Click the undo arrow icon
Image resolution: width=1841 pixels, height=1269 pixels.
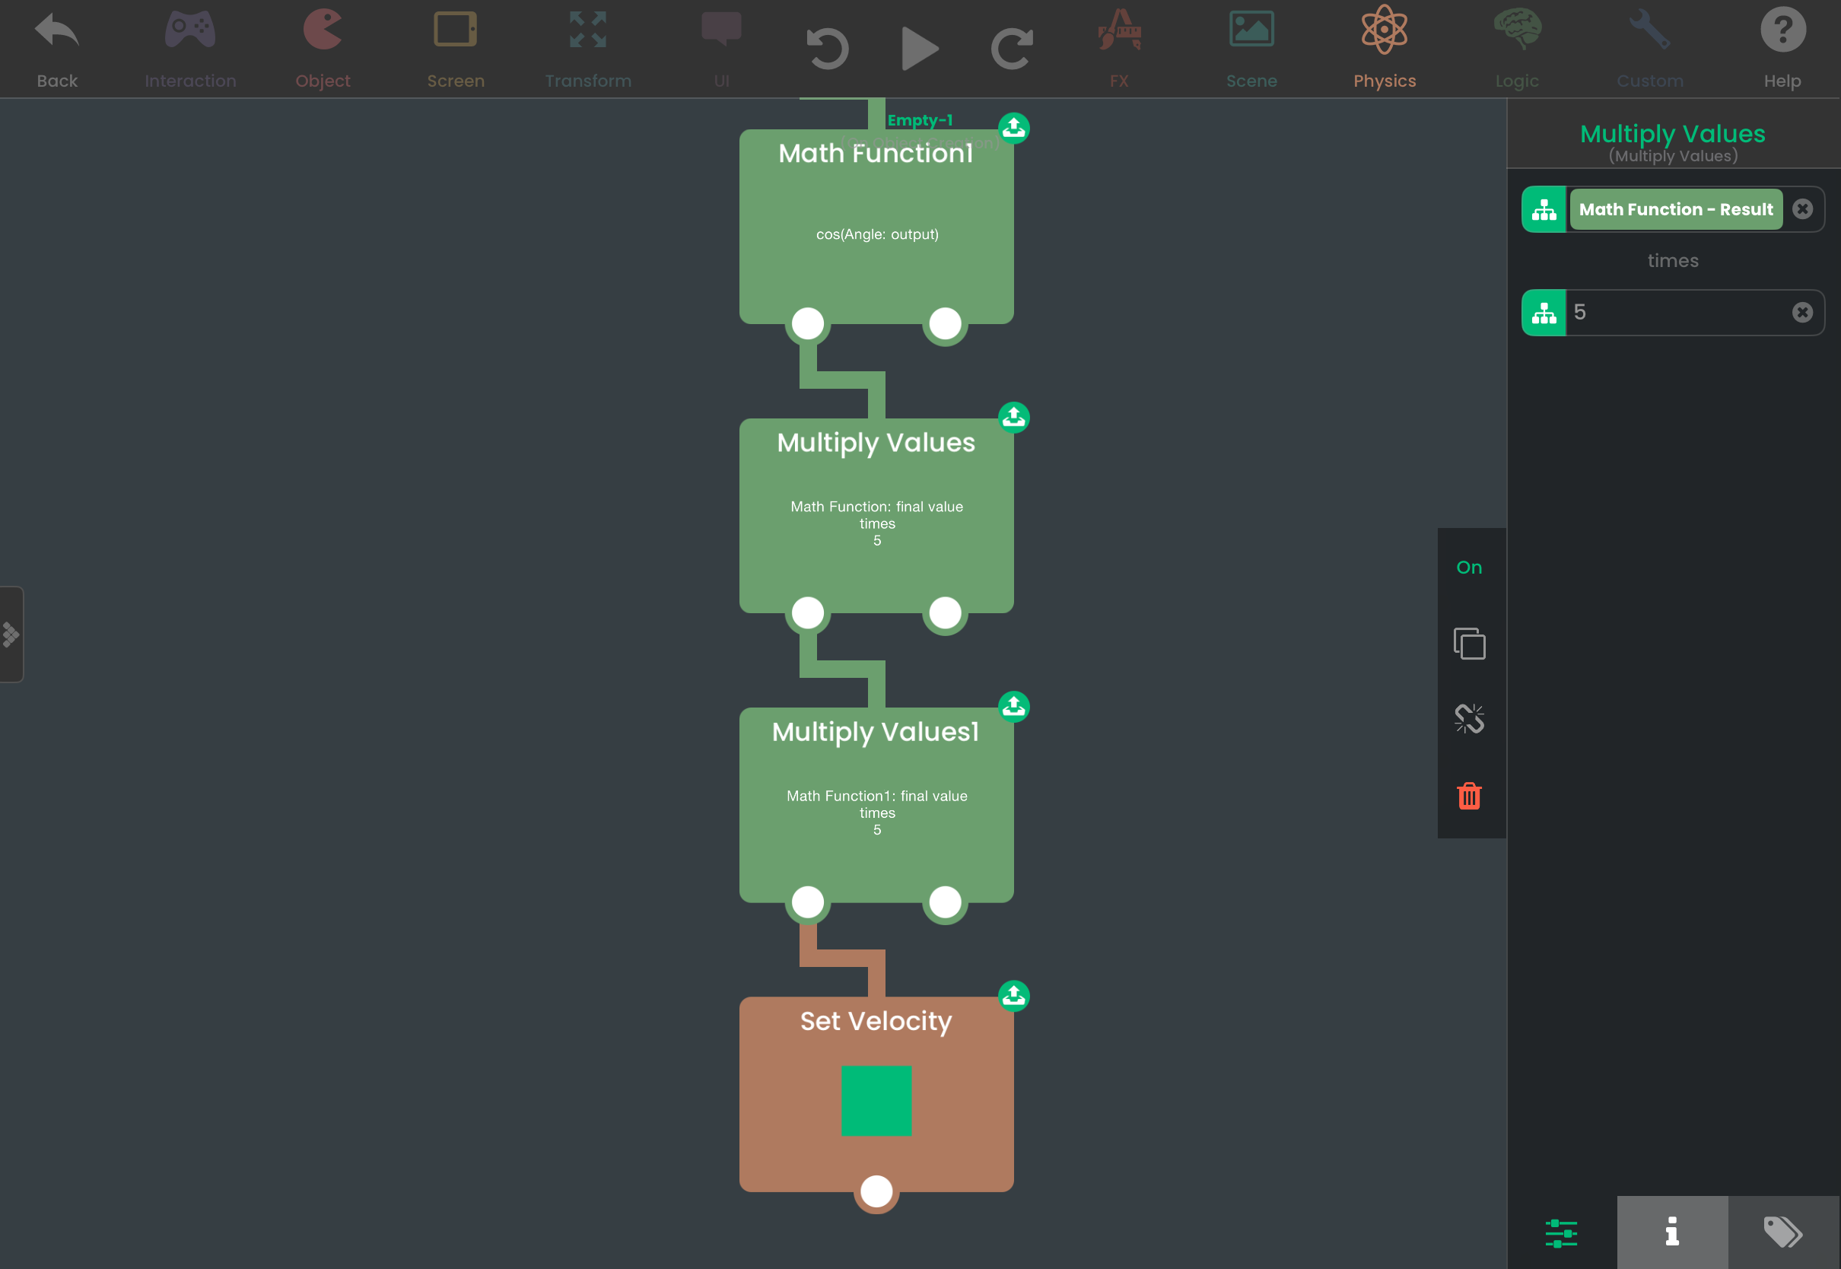point(828,49)
